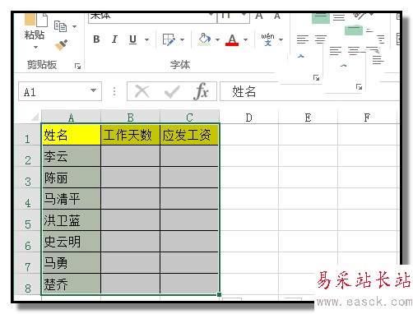Viewport: 413px width, 314px height.
Task: Click the cell containing 史云明
Action: (71, 242)
